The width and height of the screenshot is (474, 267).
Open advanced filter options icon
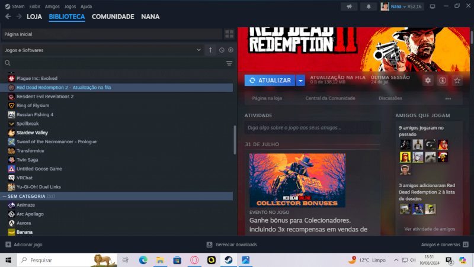click(229, 63)
